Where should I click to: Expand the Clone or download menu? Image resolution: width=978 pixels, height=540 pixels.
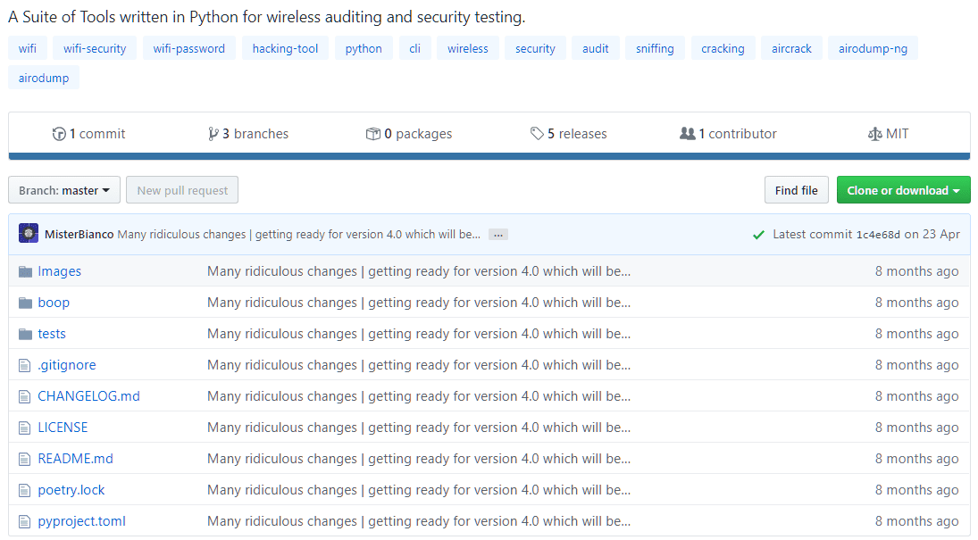point(903,190)
